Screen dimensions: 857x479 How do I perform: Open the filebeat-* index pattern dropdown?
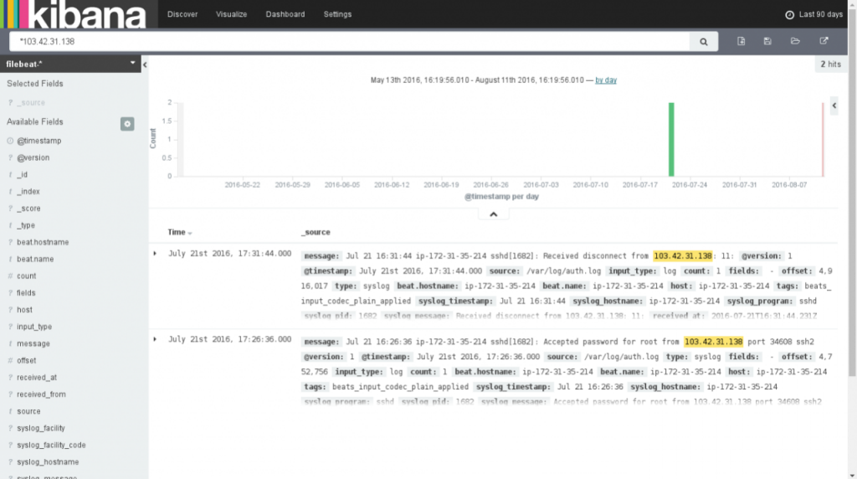click(x=70, y=64)
